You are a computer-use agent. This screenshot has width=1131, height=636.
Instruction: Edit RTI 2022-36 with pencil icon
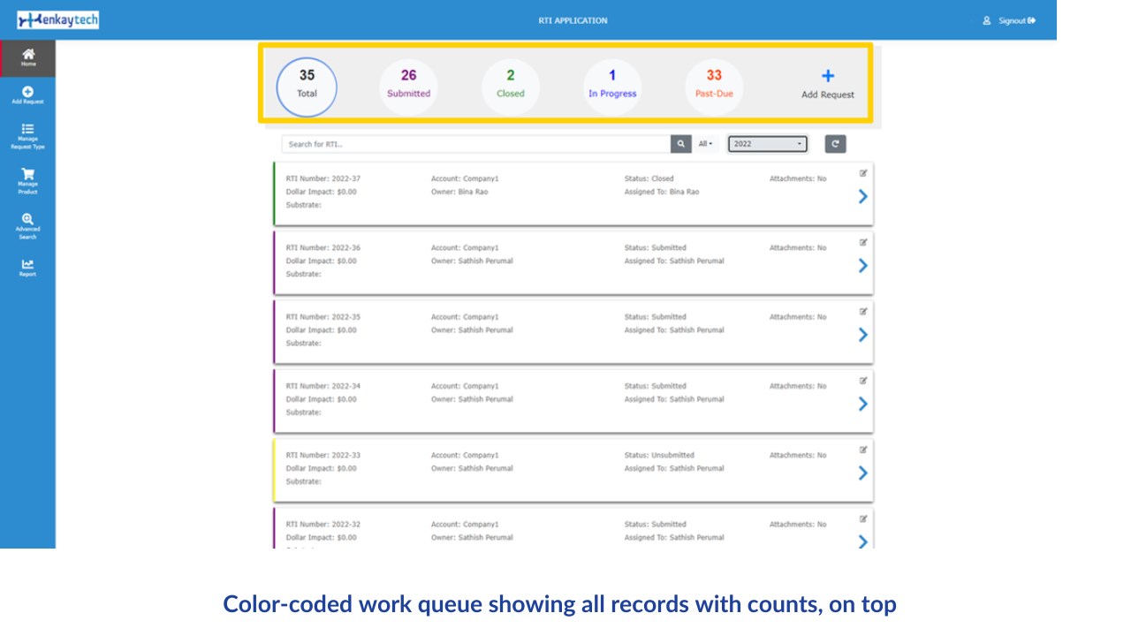pyautogui.click(x=863, y=242)
